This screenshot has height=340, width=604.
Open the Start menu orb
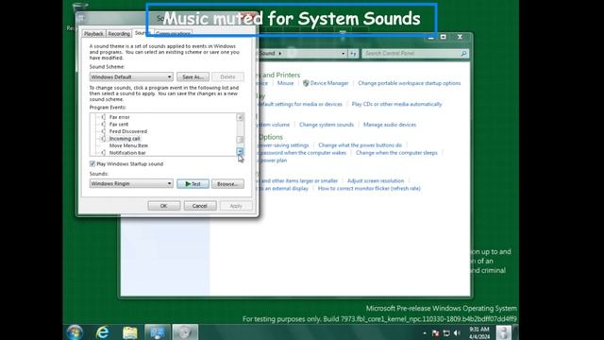tap(75, 331)
